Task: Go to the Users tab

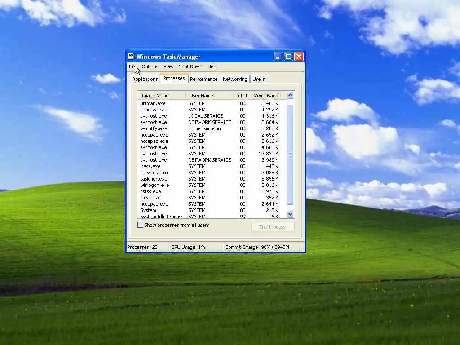Action: coord(259,79)
